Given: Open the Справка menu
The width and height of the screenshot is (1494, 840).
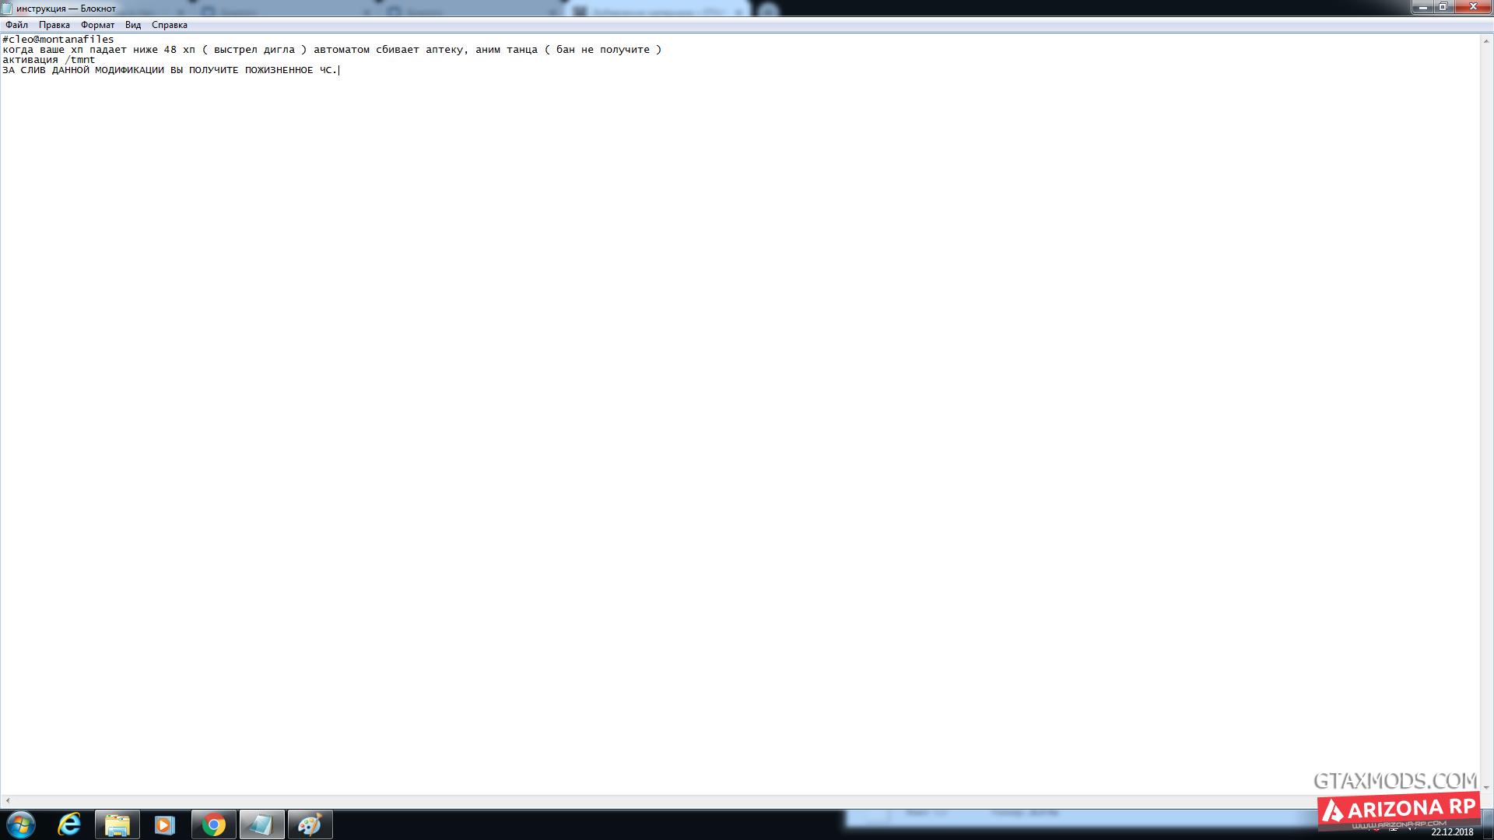Looking at the screenshot, I should click(170, 25).
